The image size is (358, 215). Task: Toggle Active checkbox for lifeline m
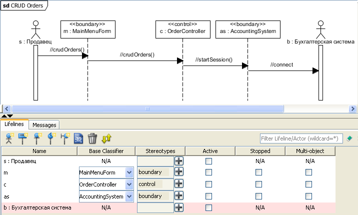coord(209,172)
